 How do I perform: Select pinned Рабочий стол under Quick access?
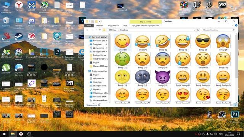(x=98, y=41)
